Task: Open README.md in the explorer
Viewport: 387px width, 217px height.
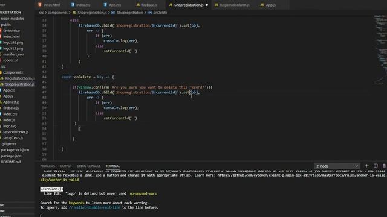Action: point(11,162)
